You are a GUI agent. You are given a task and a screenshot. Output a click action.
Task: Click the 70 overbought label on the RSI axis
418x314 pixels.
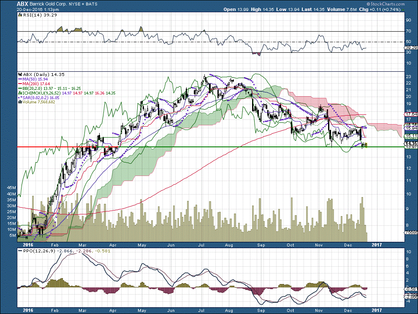pos(408,31)
